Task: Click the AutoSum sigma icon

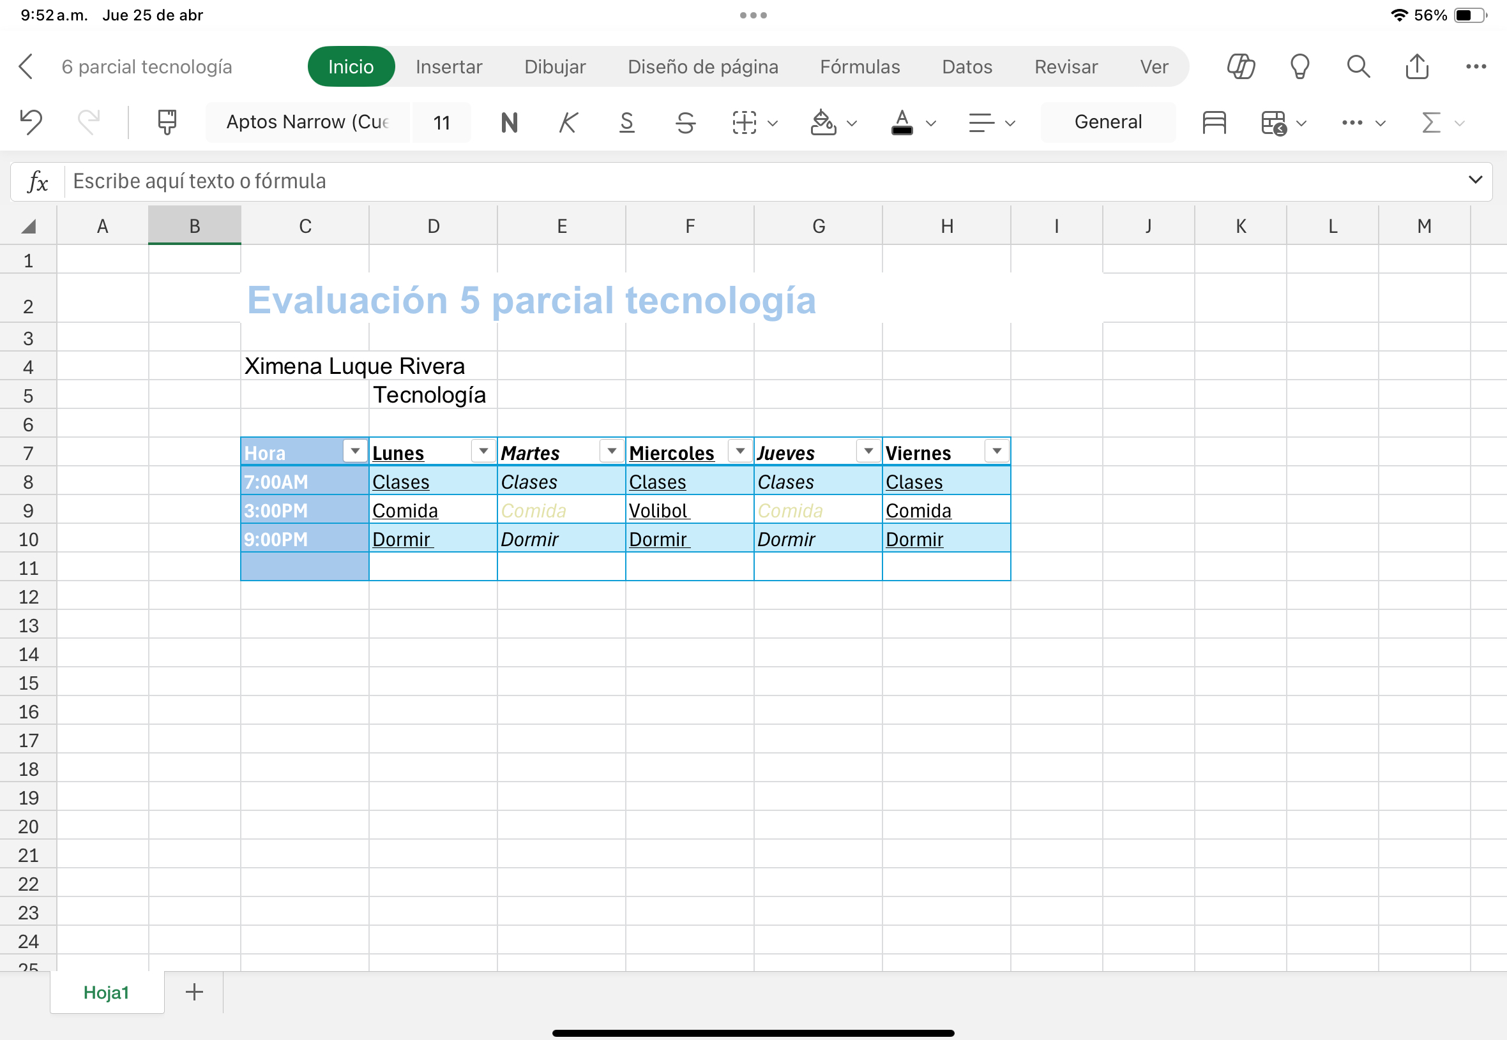Action: [x=1431, y=122]
